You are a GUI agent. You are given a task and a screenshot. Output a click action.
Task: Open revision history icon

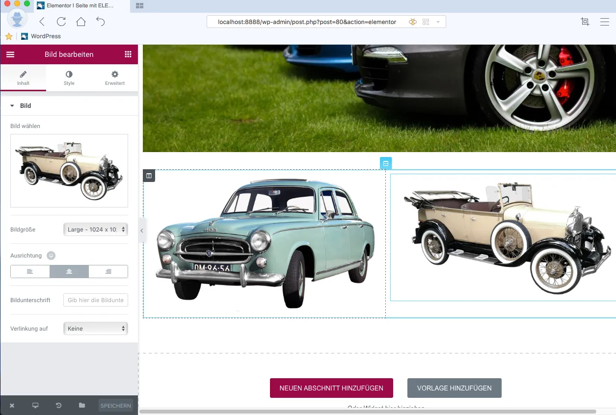point(59,406)
